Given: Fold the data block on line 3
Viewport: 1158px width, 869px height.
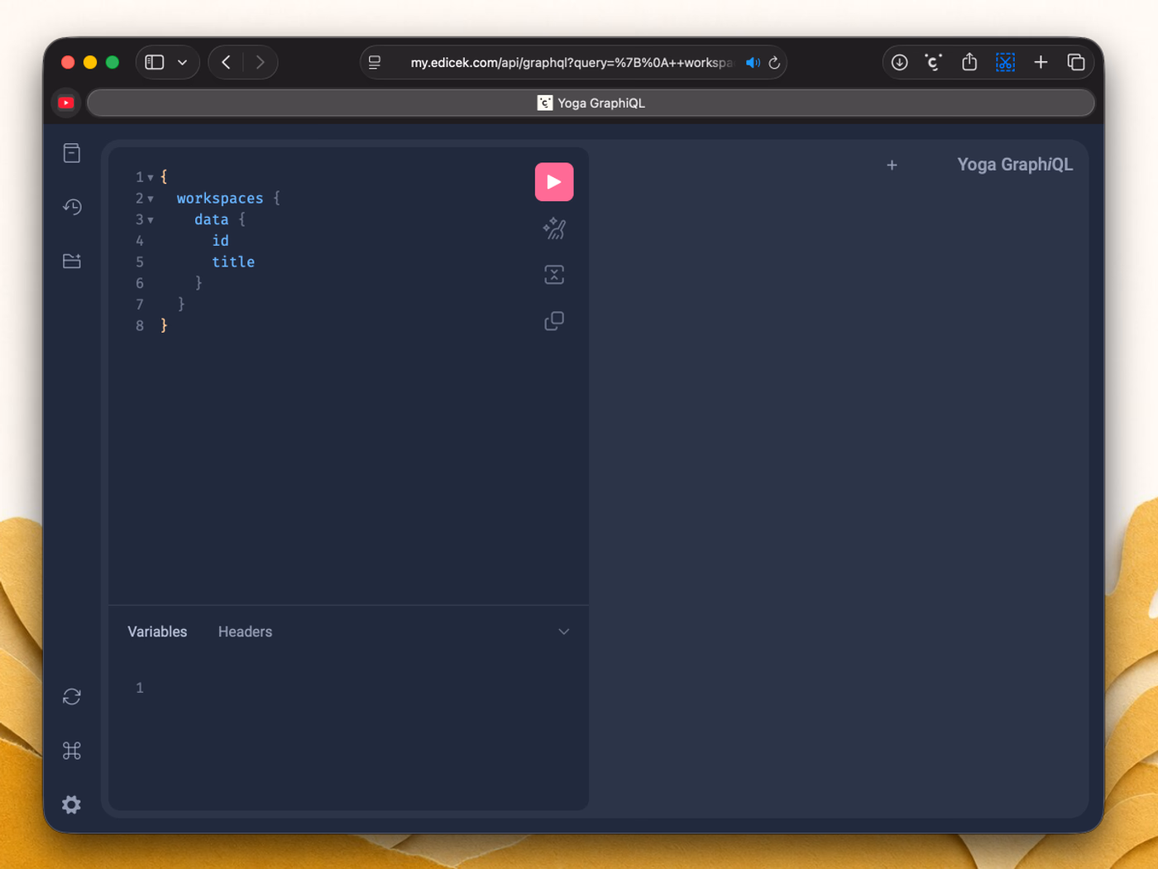Looking at the screenshot, I should coord(151,220).
